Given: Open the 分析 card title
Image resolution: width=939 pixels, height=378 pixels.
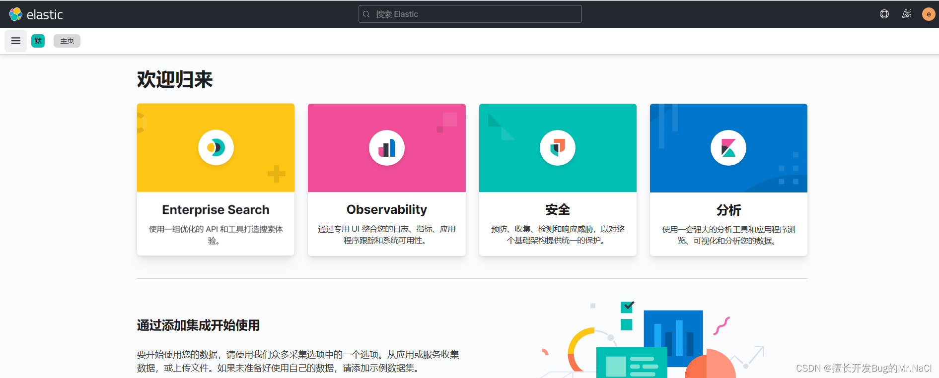Looking at the screenshot, I should (728, 210).
